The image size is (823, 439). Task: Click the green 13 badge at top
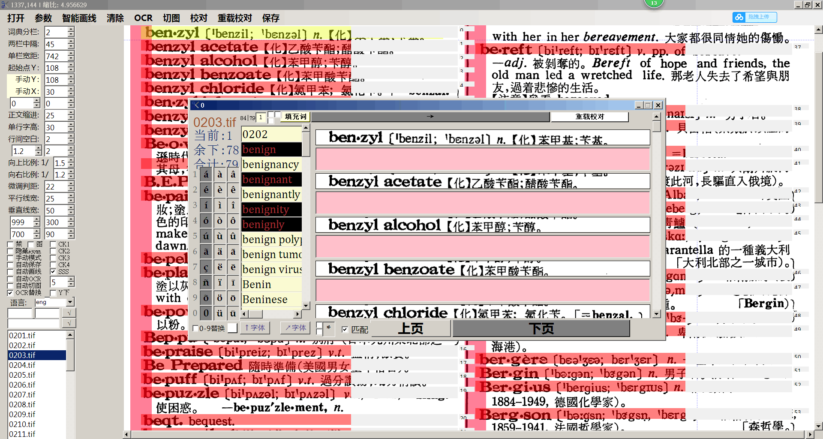point(654,3)
